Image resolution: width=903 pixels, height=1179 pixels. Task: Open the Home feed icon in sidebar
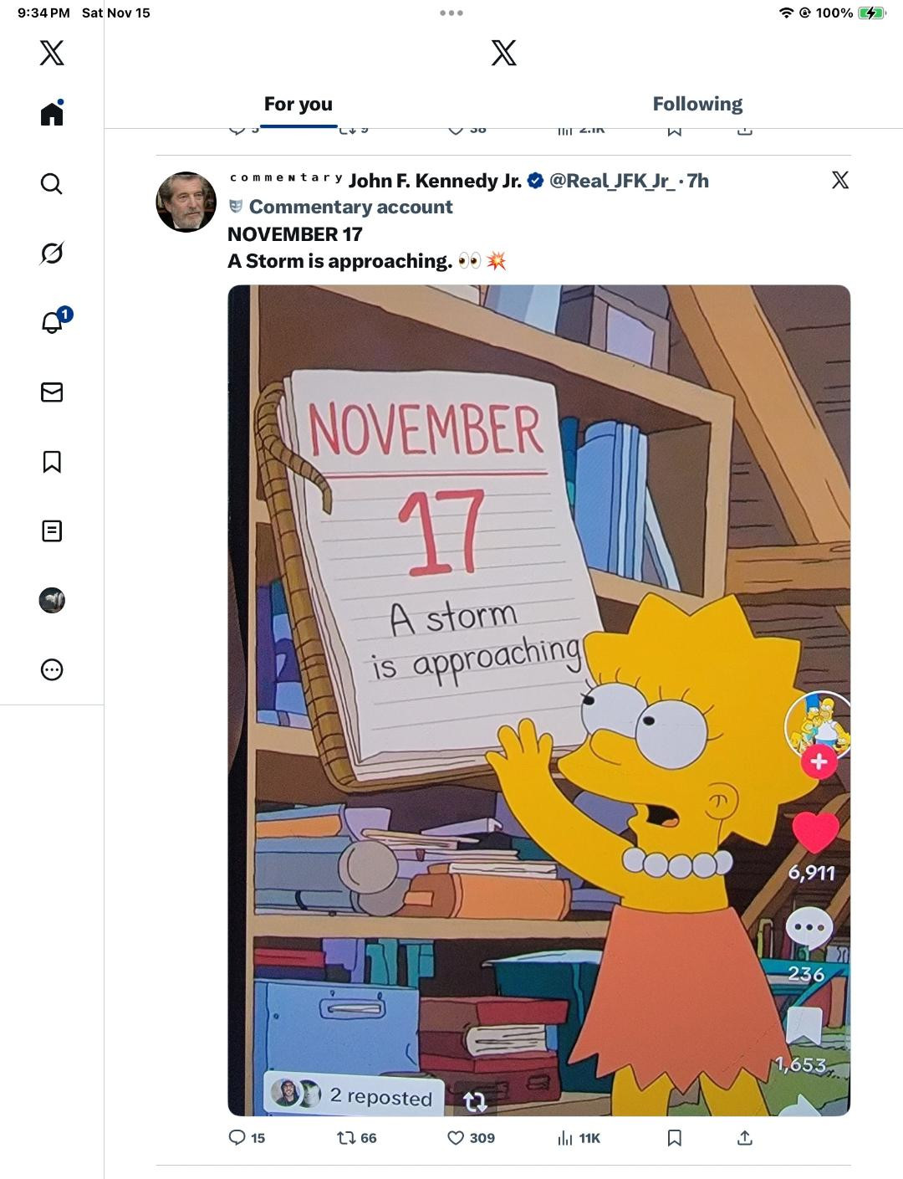click(52, 113)
